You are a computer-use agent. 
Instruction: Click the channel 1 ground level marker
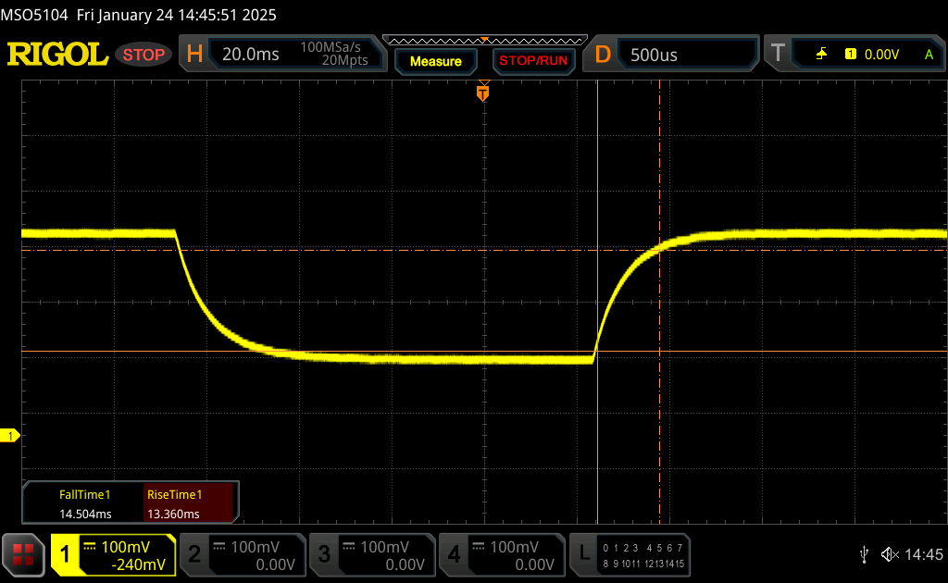(11, 435)
